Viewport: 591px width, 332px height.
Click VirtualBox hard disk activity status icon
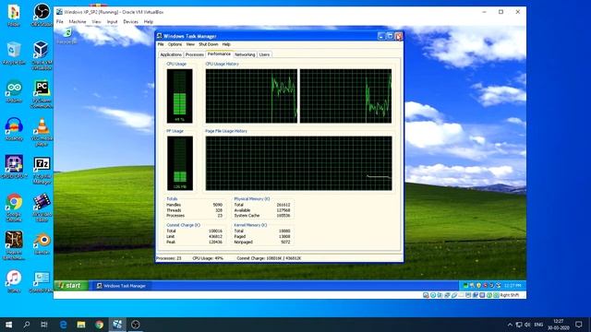point(426,295)
